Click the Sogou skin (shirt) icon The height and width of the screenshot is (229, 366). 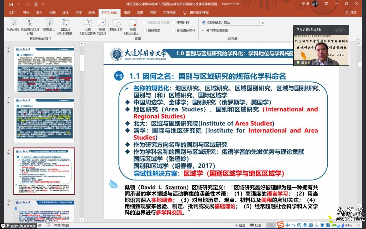pos(322,225)
